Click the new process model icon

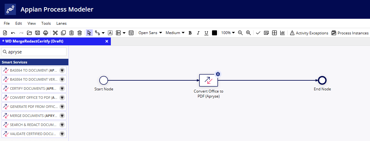point(5,33)
